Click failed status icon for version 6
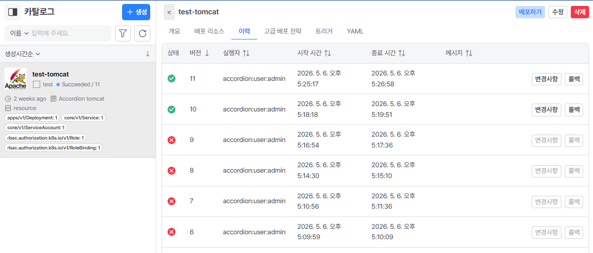Viewport: 593px width, 253px height. [x=171, y=232]
